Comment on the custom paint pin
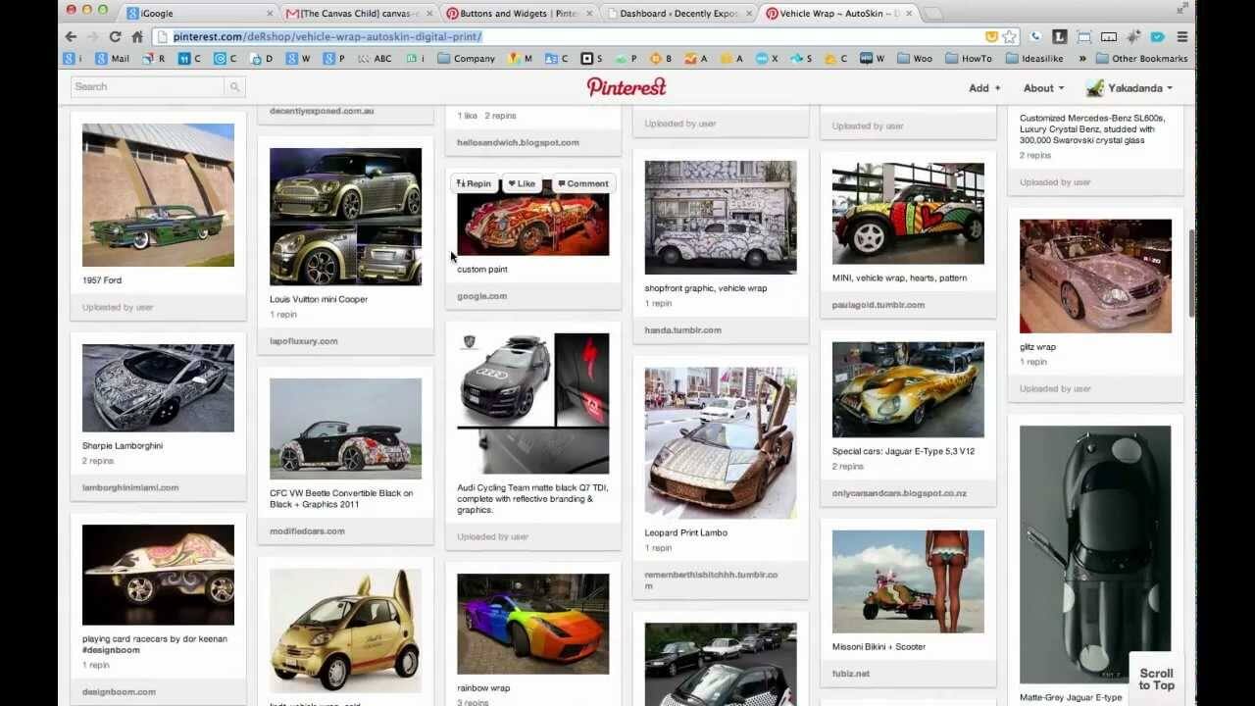This screenshot has width=1255, height=706. (x=582, y=183)
